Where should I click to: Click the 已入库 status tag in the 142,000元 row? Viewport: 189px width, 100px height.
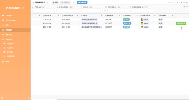(x=126, y=27)
